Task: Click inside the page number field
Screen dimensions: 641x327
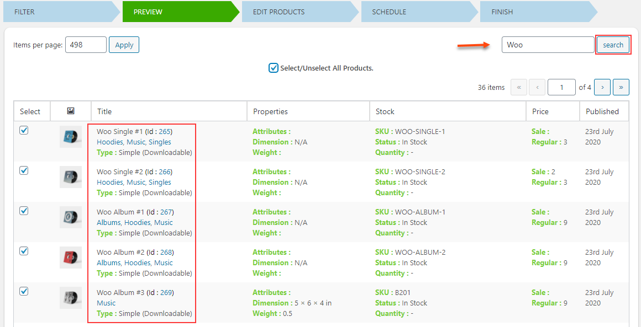Action: [x=561, y=87]
